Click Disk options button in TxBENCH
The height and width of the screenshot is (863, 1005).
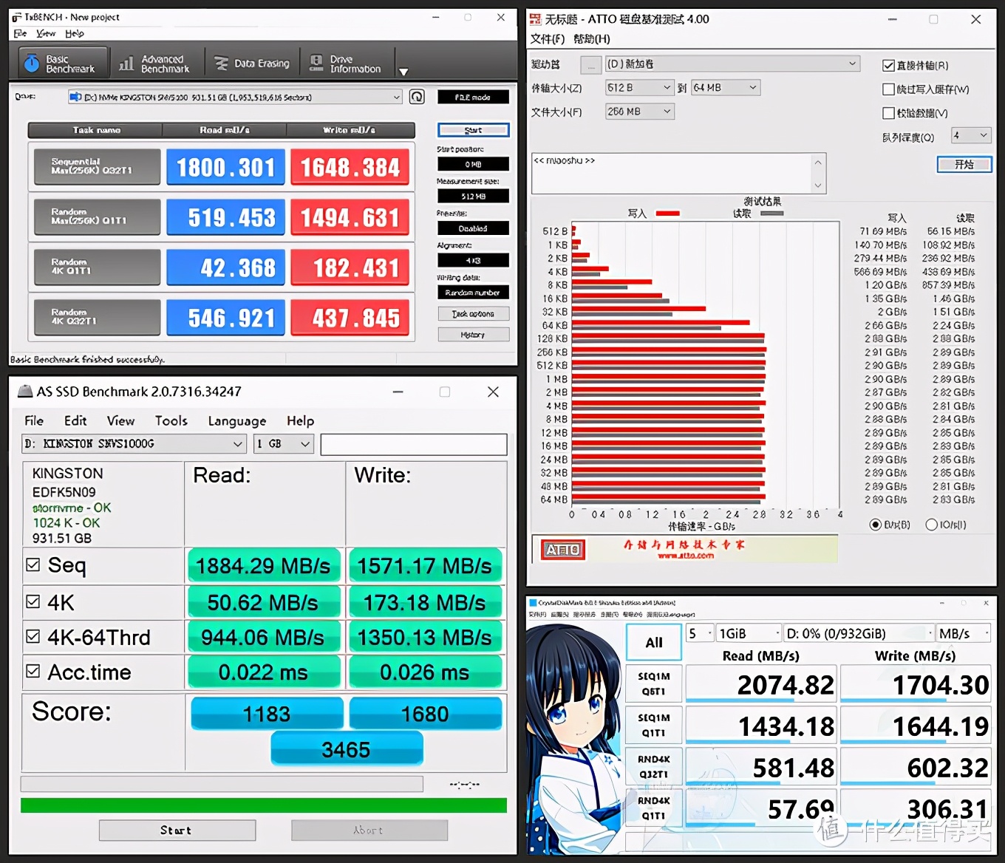pos(473,314)
